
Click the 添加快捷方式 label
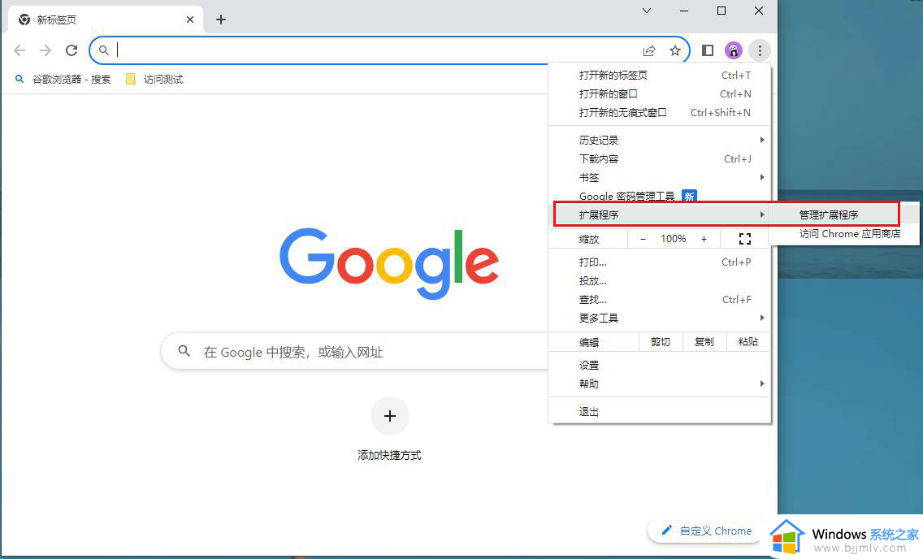[390, 455]
